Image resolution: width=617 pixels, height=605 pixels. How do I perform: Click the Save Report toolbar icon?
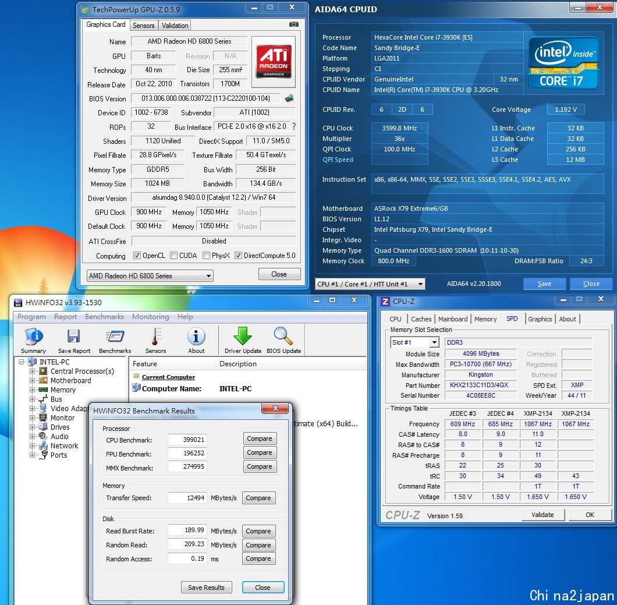[x=74, y=340]
